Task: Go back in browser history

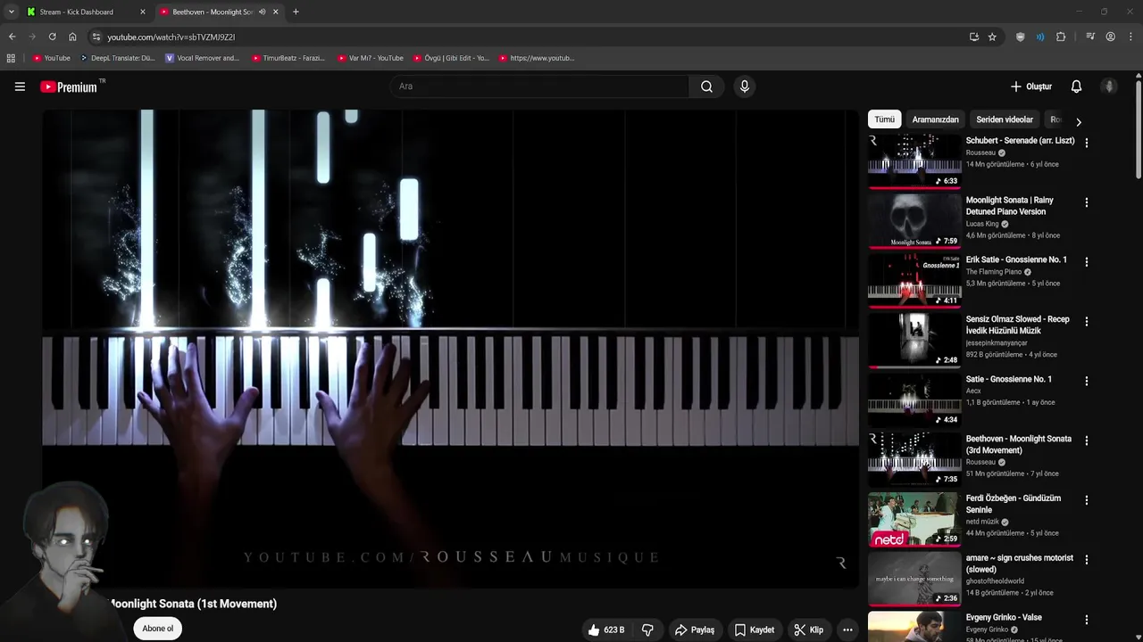Action: click(12, 37)
